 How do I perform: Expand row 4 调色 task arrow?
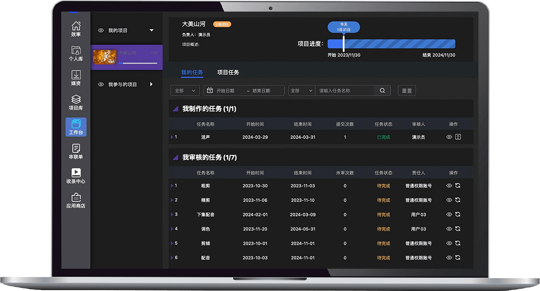click(172, 229)
